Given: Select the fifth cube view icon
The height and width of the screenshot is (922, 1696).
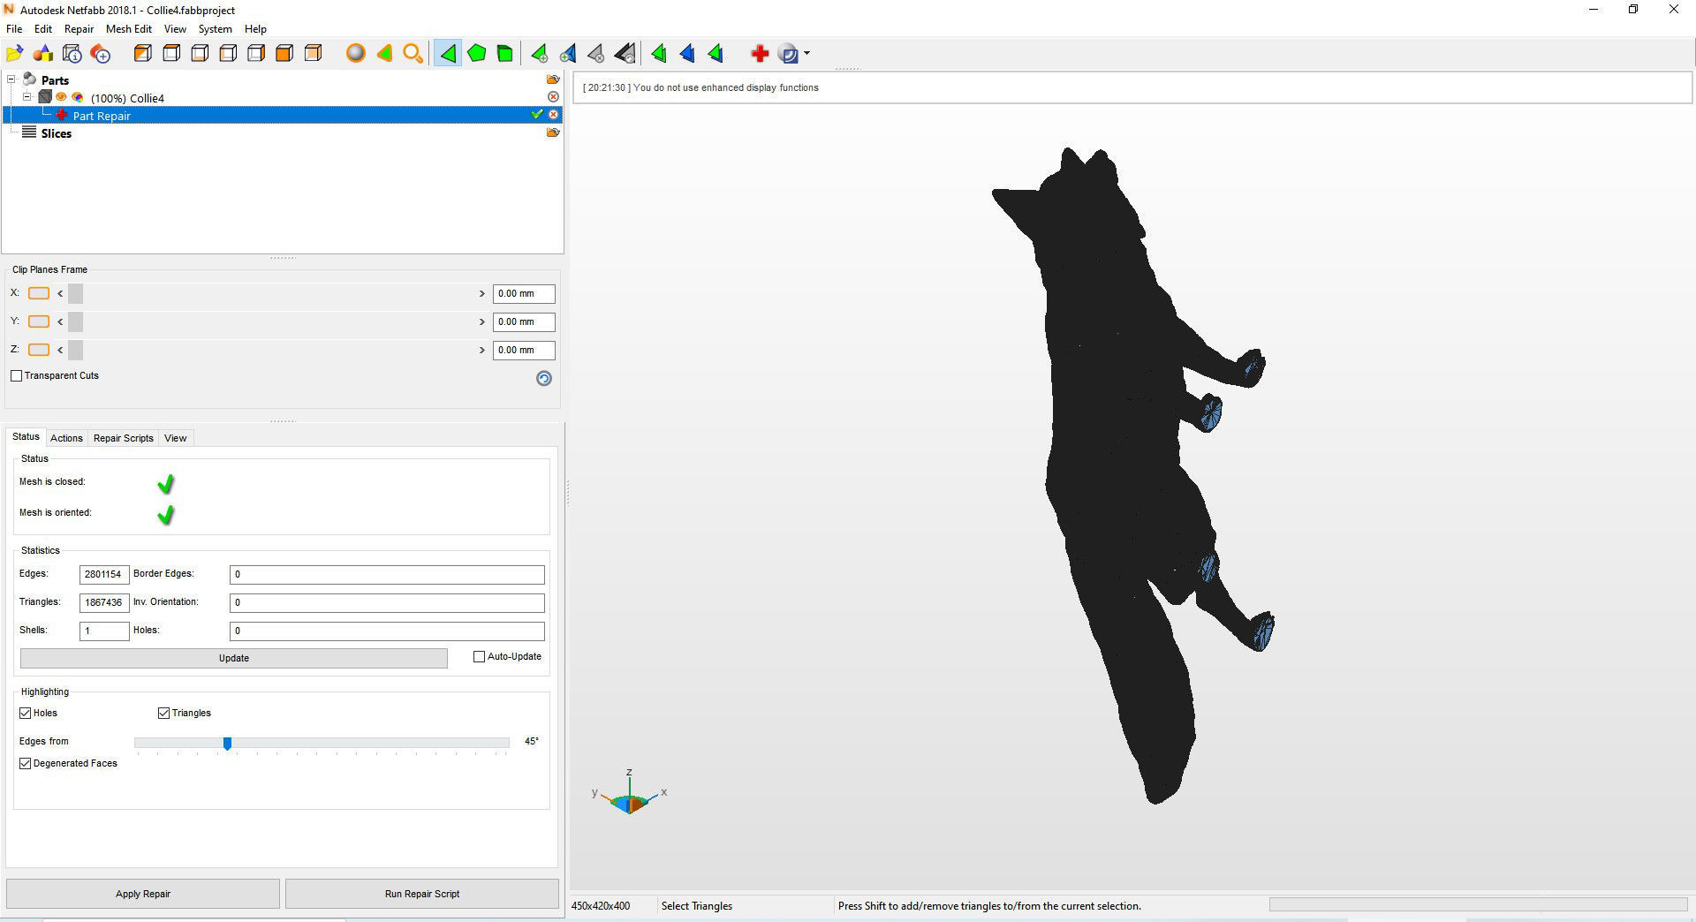Looking at the screenshot, I should point(256,54).
